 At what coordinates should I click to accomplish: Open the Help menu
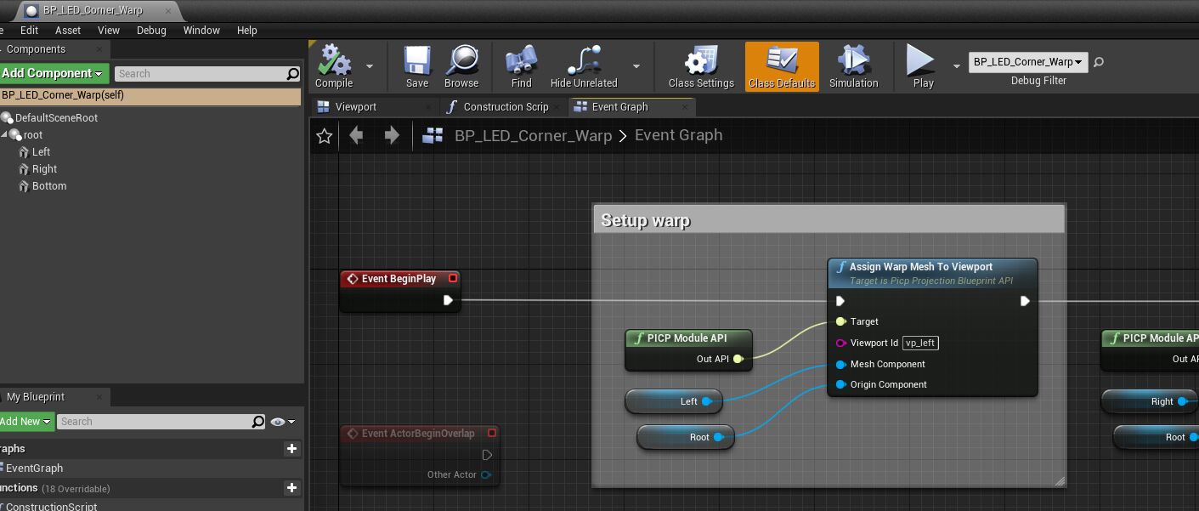(x=247, y=30)
